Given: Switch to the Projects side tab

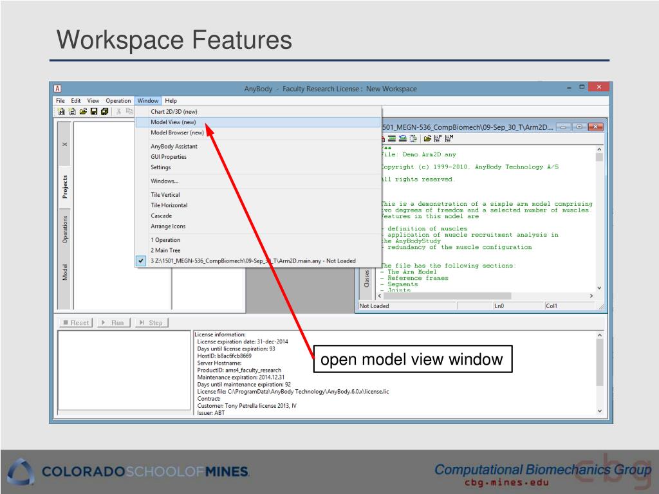Looking at the screenshot, I should 65,187.
